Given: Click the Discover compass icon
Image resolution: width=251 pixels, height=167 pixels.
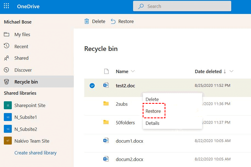Looking at the screenshot, I should tap(6, 70).
